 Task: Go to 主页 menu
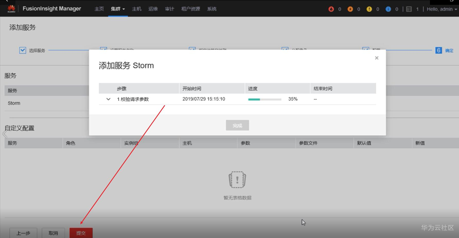point(99,9)
